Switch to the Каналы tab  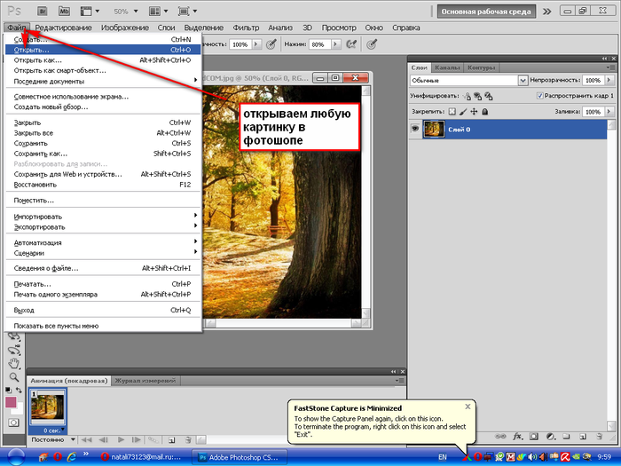point(447,67)
